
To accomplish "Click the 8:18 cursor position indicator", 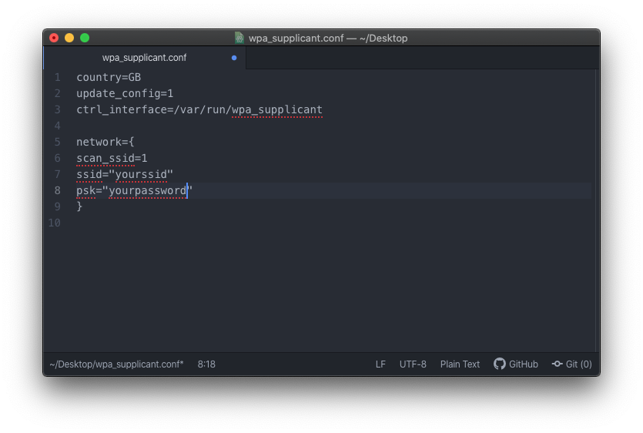I will tap(206, 364).
